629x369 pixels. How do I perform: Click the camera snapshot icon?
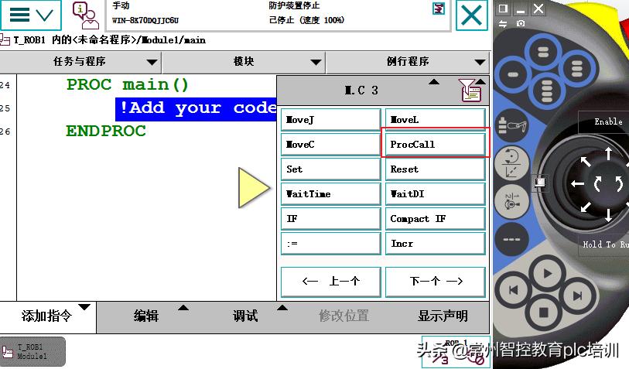pyautogui.click(x=520, y=23)
